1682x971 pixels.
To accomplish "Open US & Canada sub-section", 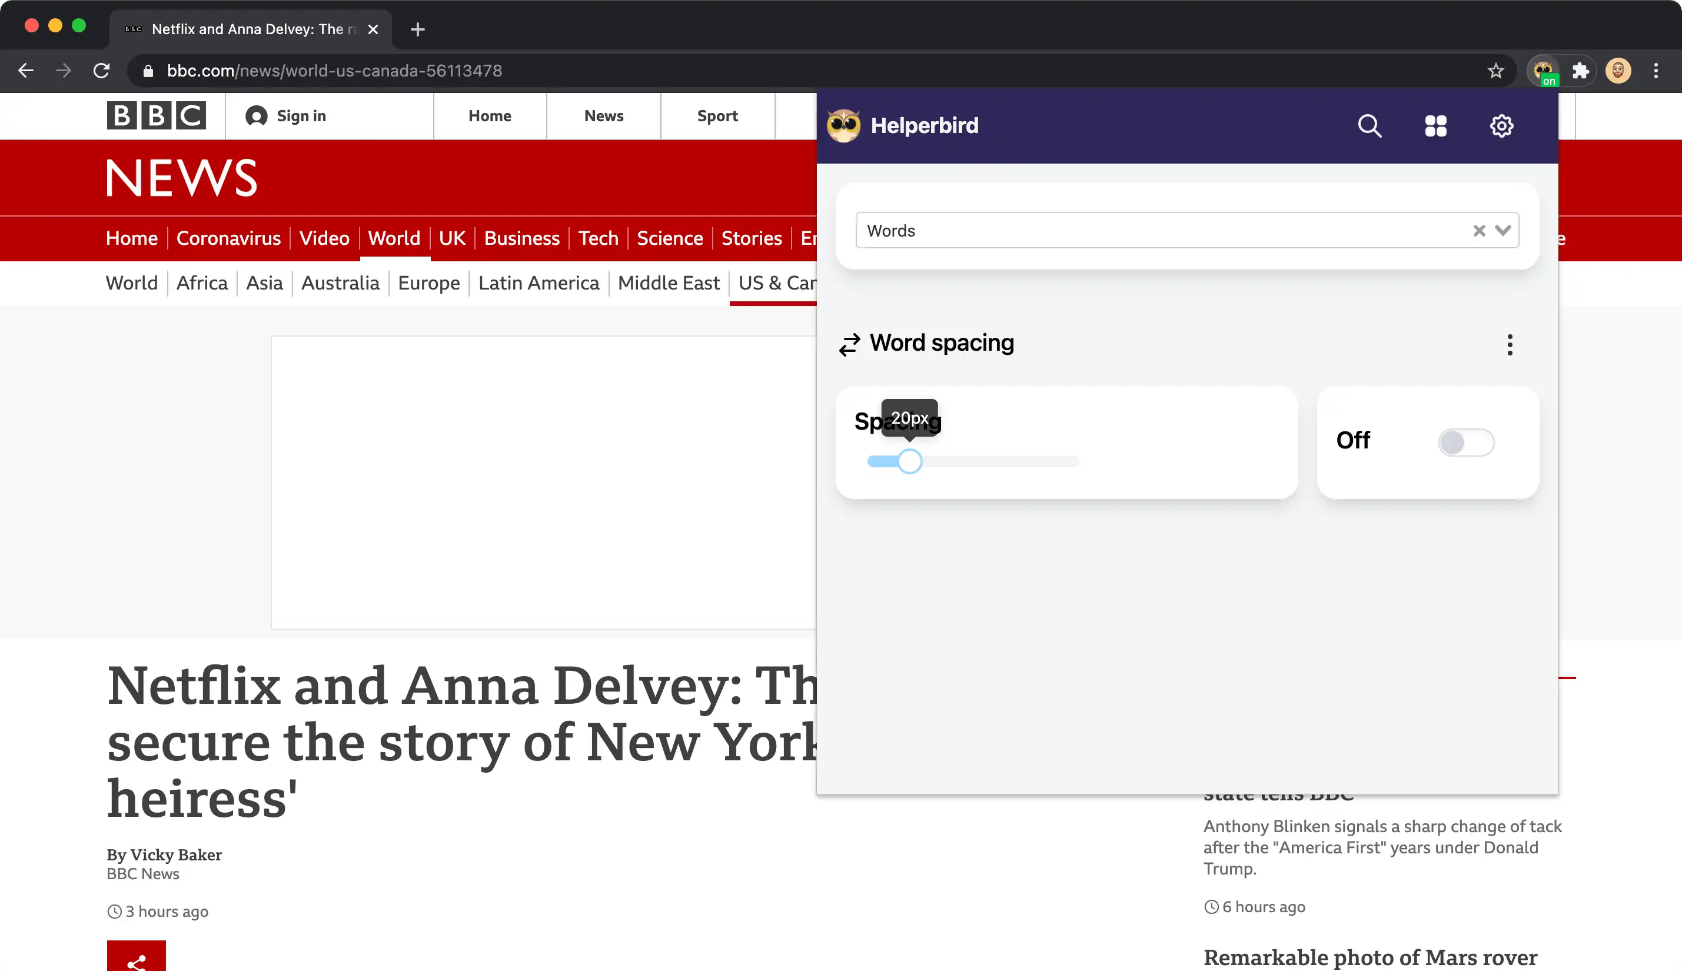I will [x=777, y=282].
